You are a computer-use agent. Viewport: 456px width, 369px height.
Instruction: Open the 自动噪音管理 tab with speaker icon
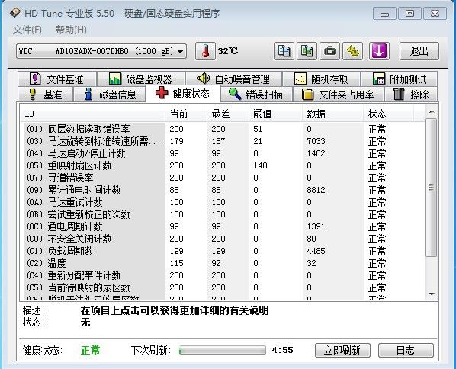pyautogui.click(x=234, y=79)
